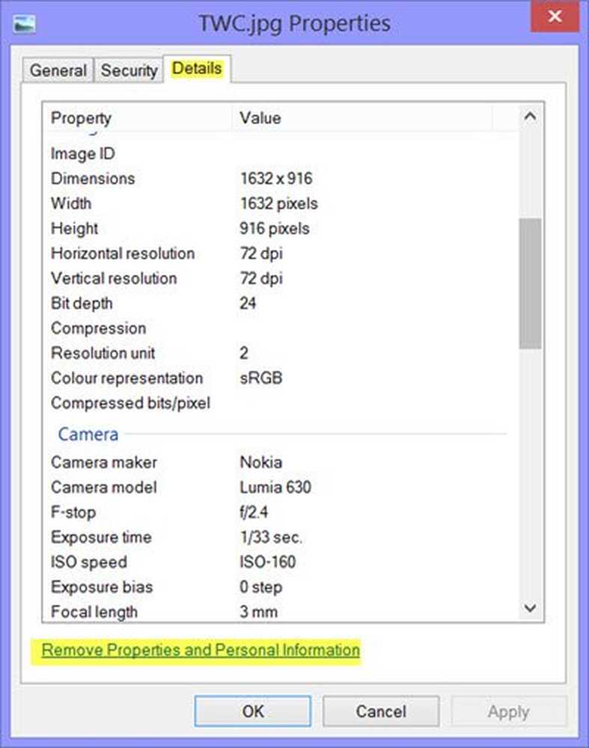
Task: Click the Apply button
Action: (508, 711)
